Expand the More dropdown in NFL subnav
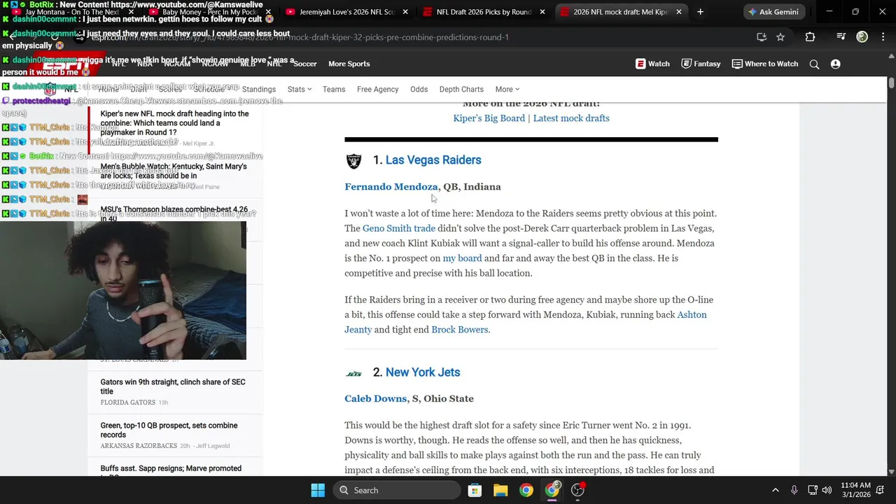The height and width of the screenshot is (504, 896). [x=507, y=89]
